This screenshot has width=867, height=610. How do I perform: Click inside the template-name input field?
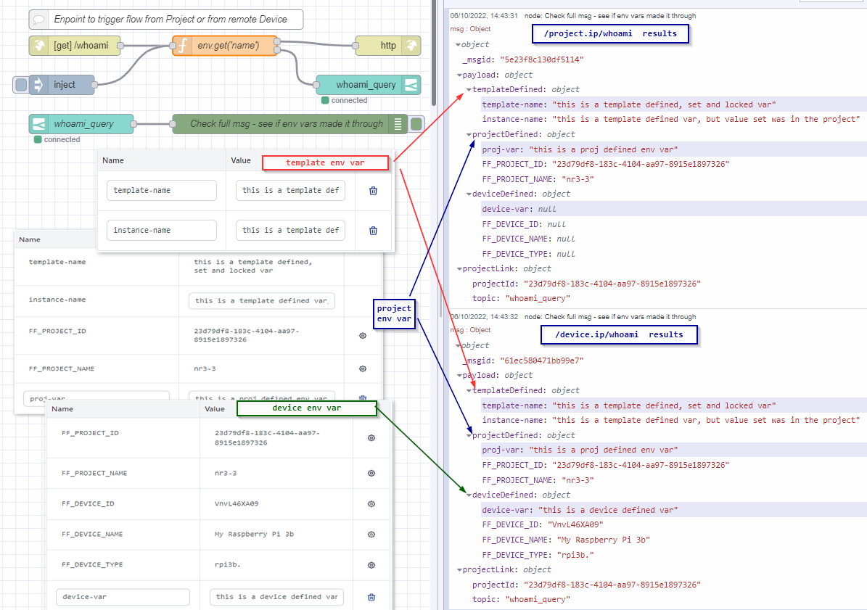pyautogui.click(x=161, y=190)
